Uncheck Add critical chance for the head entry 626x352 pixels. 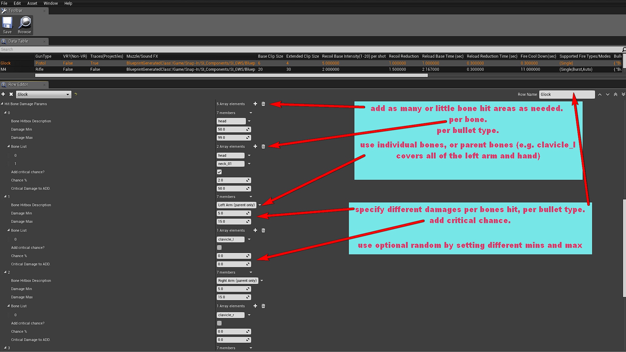[x=219, y=172]
